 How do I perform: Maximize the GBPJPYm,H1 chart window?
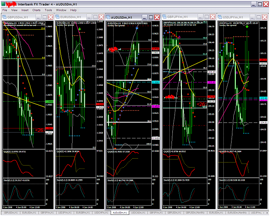click(x=206, y=17)
